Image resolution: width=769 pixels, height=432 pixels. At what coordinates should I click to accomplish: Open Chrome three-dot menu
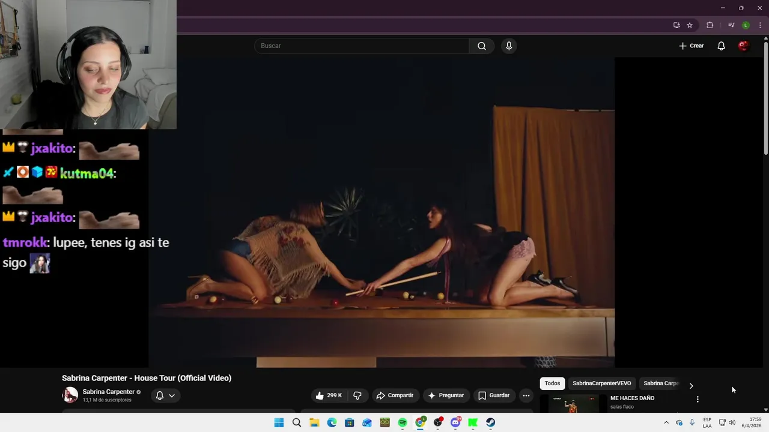point(760,25)
